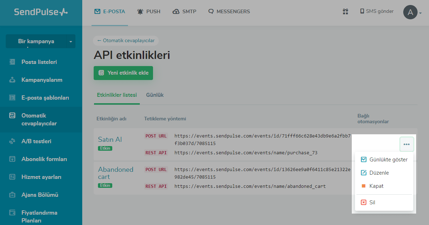
Task: Click the E-posta şablonları sidebar icon
Action: click(13, 97)
